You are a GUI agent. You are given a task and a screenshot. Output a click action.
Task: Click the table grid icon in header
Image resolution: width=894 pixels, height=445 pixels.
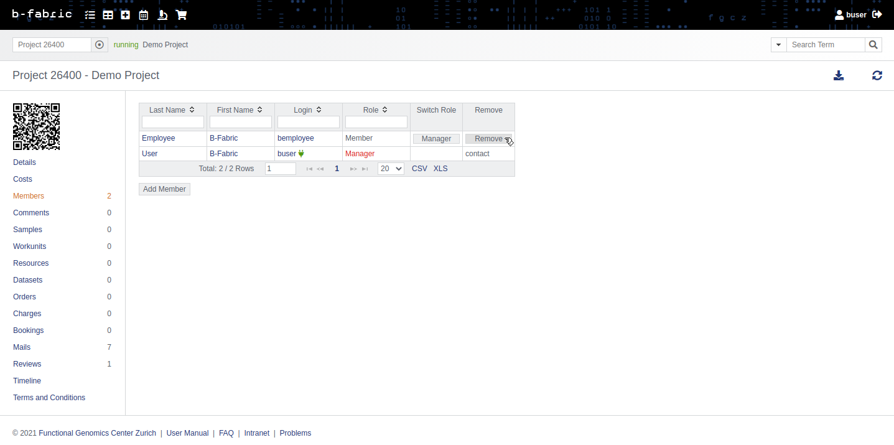click(108, 15)
